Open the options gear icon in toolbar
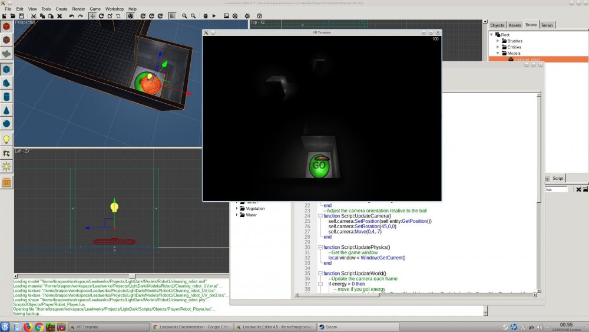This screenshot has height=332, width=589. (247, 16)
